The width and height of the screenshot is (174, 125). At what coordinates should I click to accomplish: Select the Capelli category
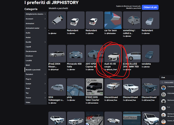(x=36, y=47)
